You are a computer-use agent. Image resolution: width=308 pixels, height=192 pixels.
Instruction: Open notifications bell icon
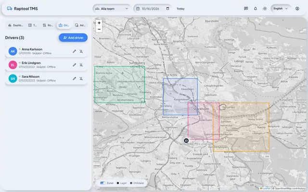[x=256, y=9]
